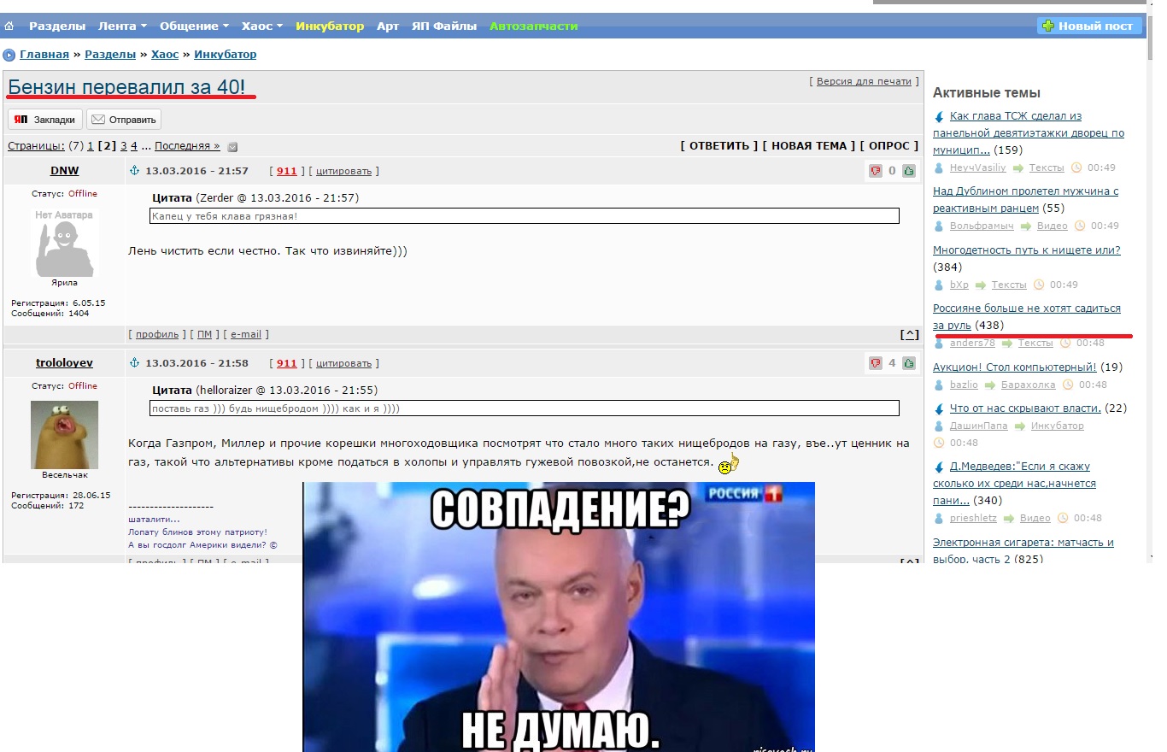Open the 'Страницы' page jump link
The width and height of the screenshot is (1167, 752).
[35, 146]
